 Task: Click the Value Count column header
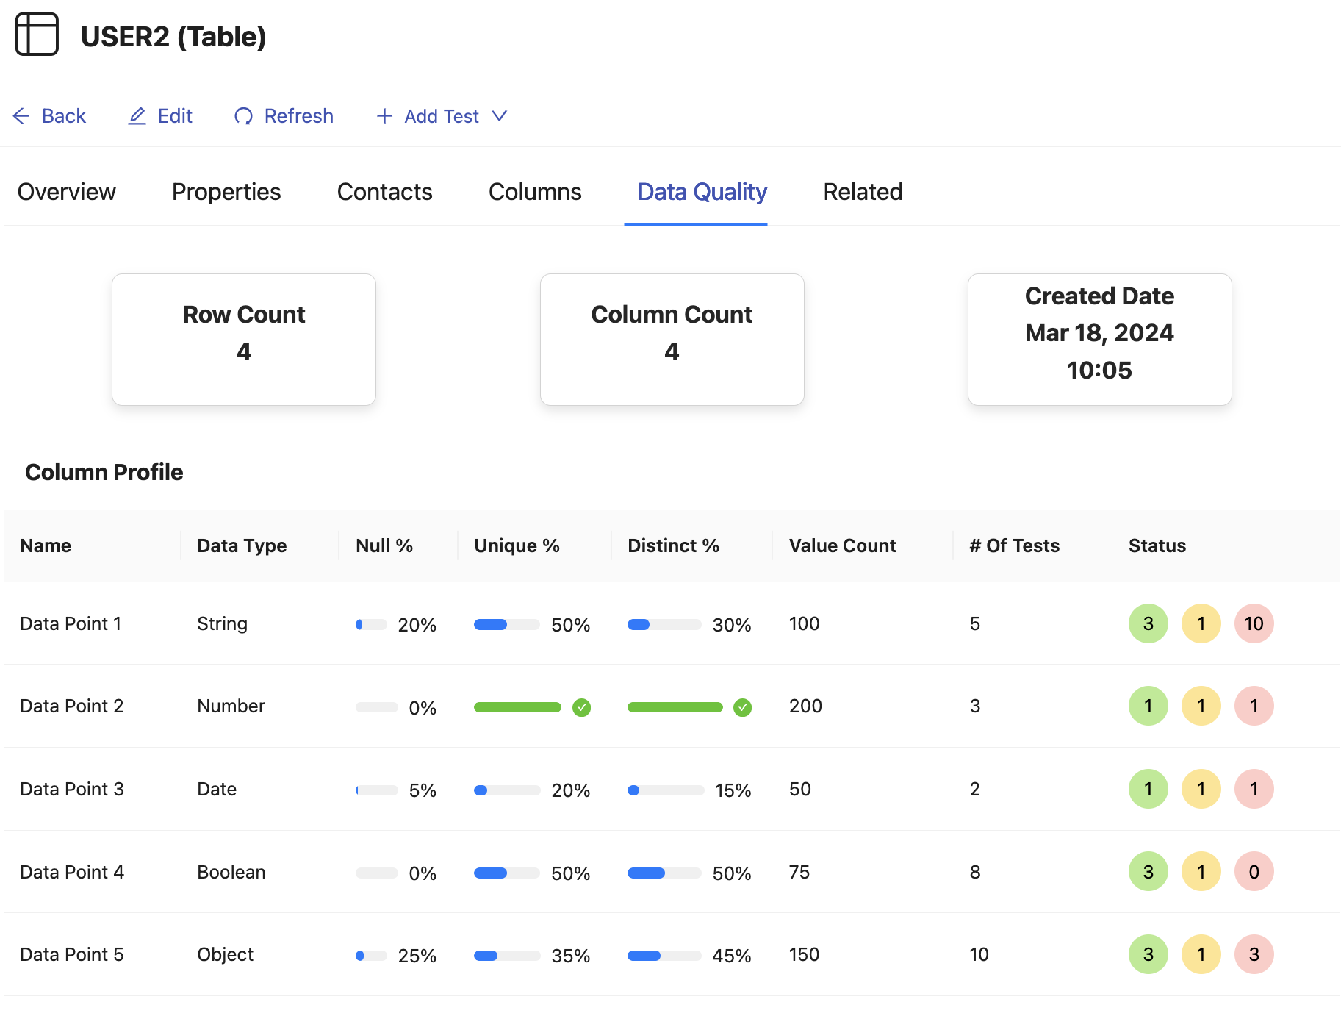pyautogui.click(x=842, y=545)
